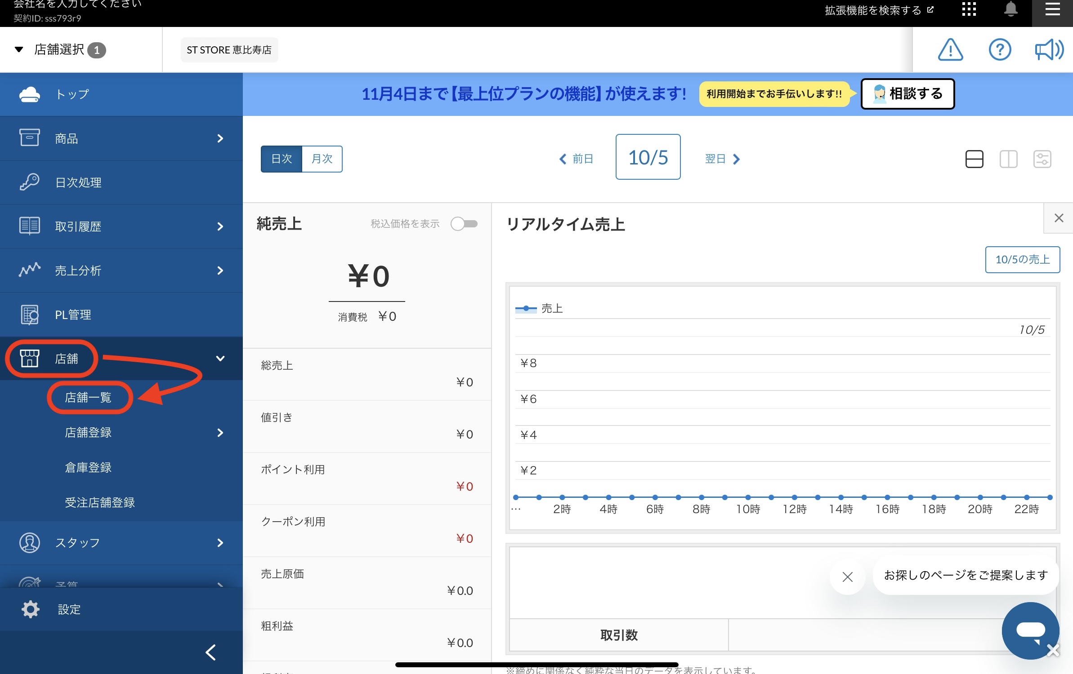The width and height of the screenshot is (1073, 674).
Task: Select 日次 view toggle
Action: click(x=282, y=159)
